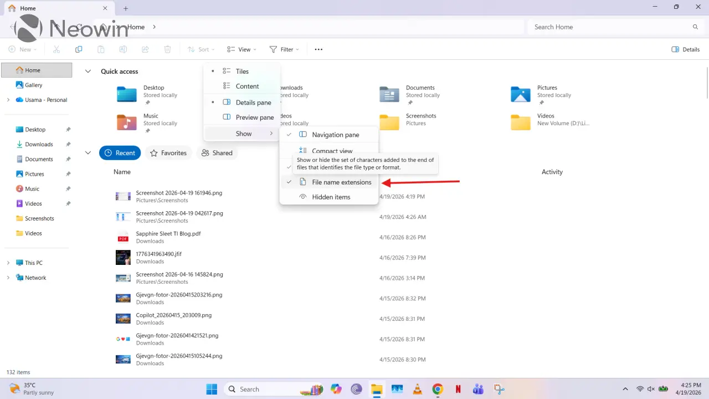
Task: Click the Copy icon in the toolbar
Action: click(79, 49)
